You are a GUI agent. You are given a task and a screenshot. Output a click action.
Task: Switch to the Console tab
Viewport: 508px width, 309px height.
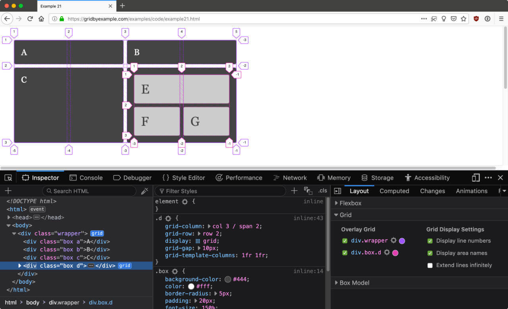[86, 178]
